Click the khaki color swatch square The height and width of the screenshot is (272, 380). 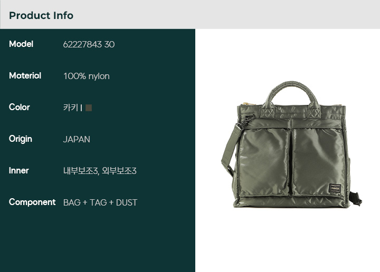89,108
